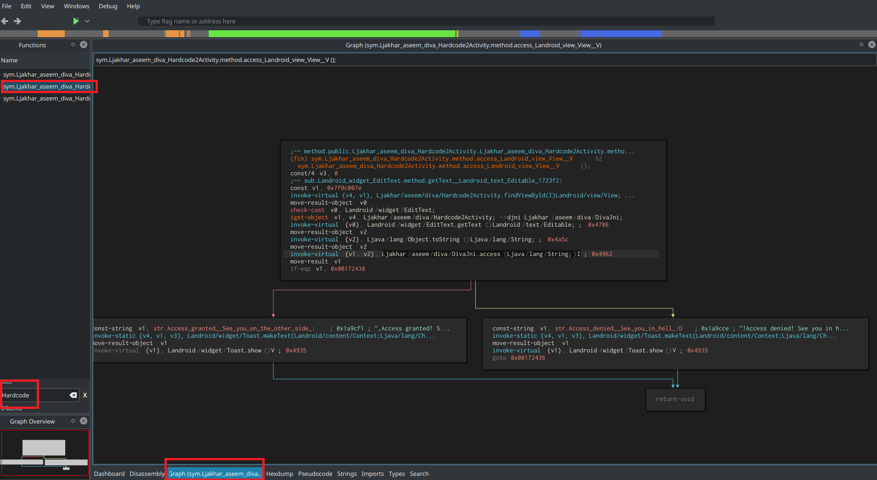Close the Graph view using its X icon
Image resolution: width=877 pixels, height=480 pixels.
(872, 45)
